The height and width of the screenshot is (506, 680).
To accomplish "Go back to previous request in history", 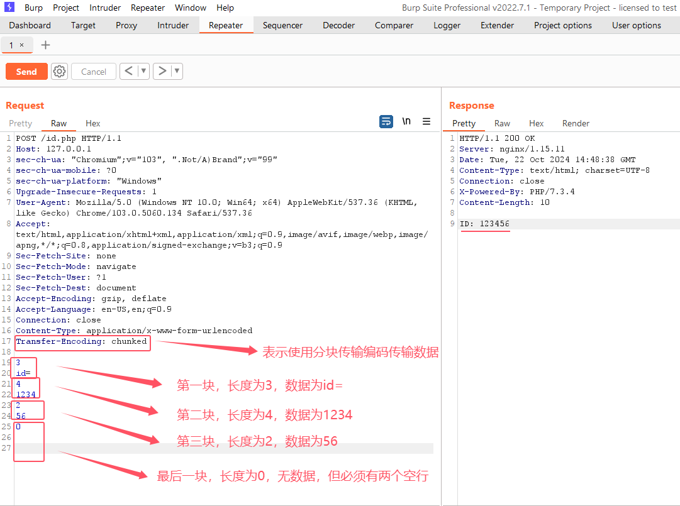I will click(129, 71).
